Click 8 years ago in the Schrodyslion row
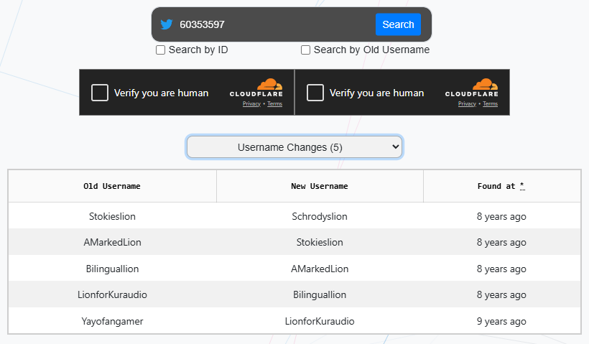589x344 pixels. (501, 216)
